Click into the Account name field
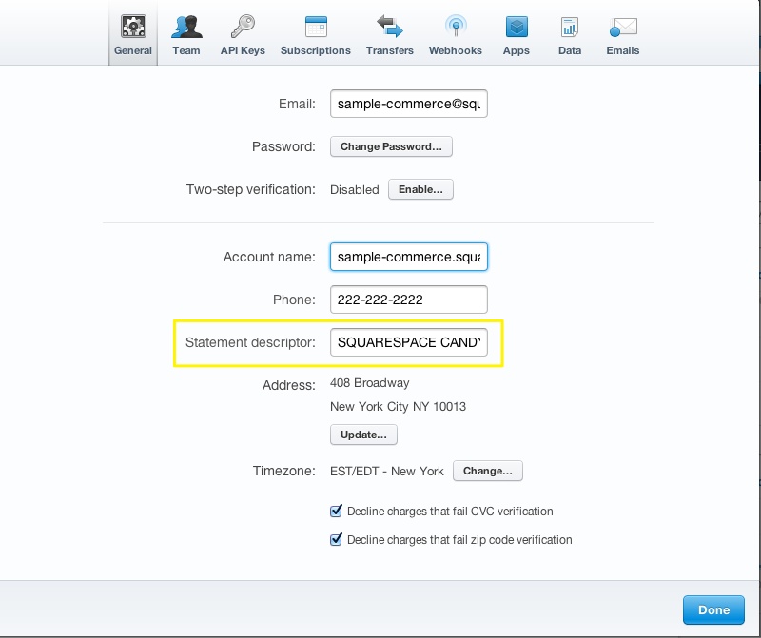 click(x=408, y=258)
